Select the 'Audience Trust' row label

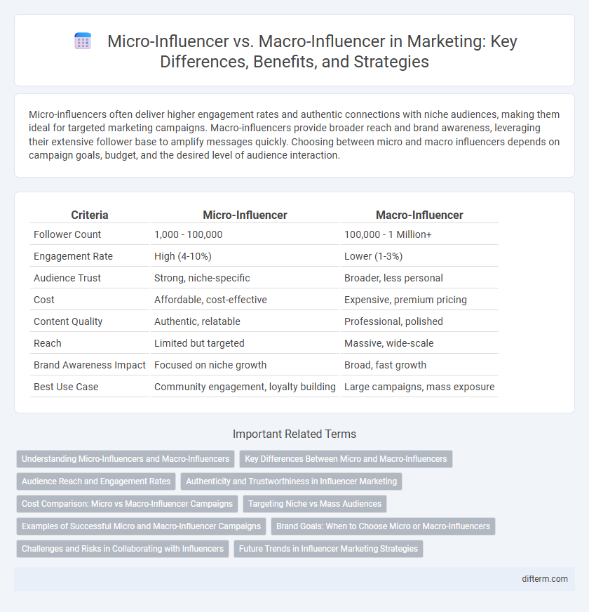(67, 278)
